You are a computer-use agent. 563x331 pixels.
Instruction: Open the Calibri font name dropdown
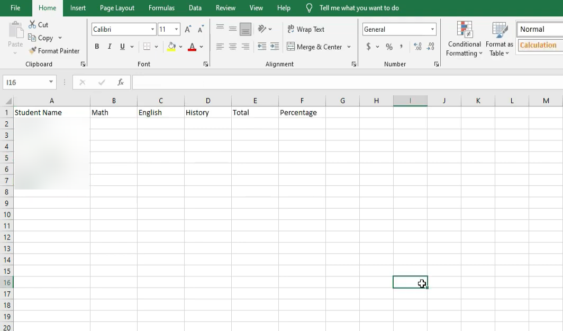tap(153, 30)
